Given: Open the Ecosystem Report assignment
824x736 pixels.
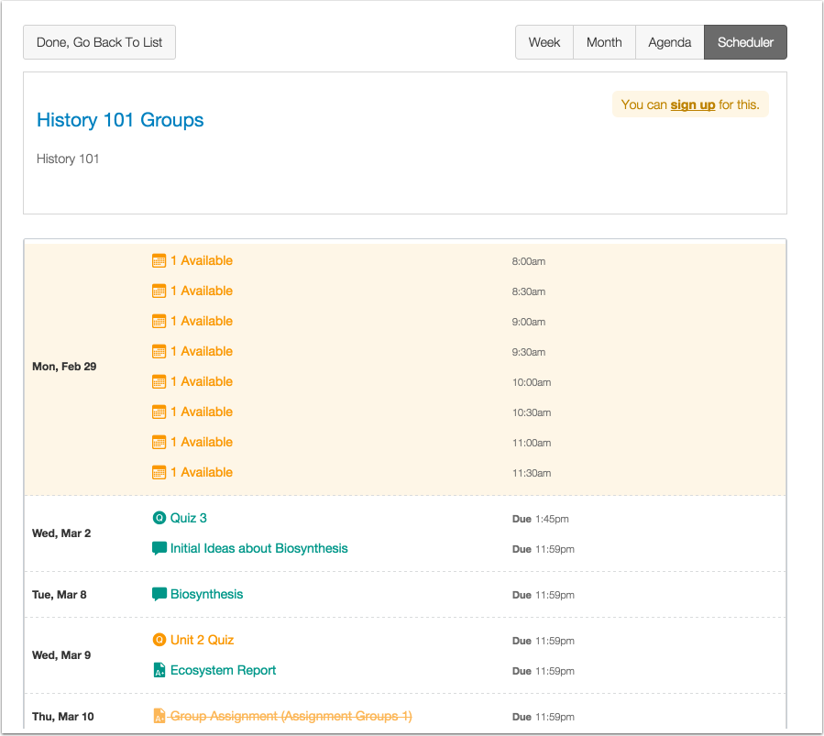Looking at the screenshot, I should (x=223, y=670).
